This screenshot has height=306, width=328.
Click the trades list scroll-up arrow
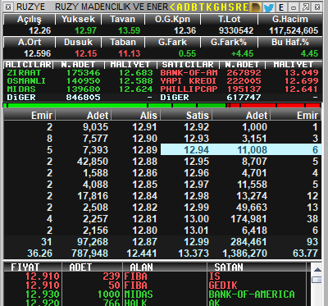click(317, 270)
